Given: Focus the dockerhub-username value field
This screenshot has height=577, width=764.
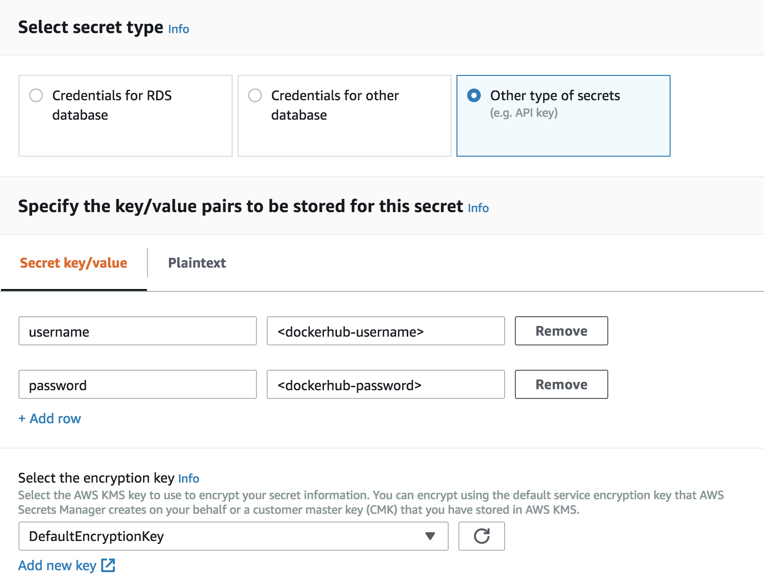Looking at the screenshot, I should click(x=385, y=331).
